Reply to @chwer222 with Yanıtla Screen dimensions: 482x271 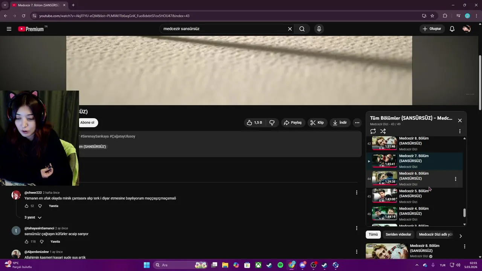point(53,206)
